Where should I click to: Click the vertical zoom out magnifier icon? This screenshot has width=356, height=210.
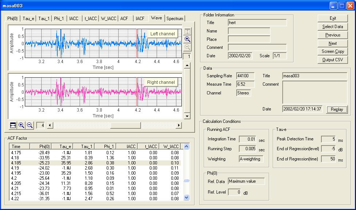pyautogui.click(x=187, y=47)
